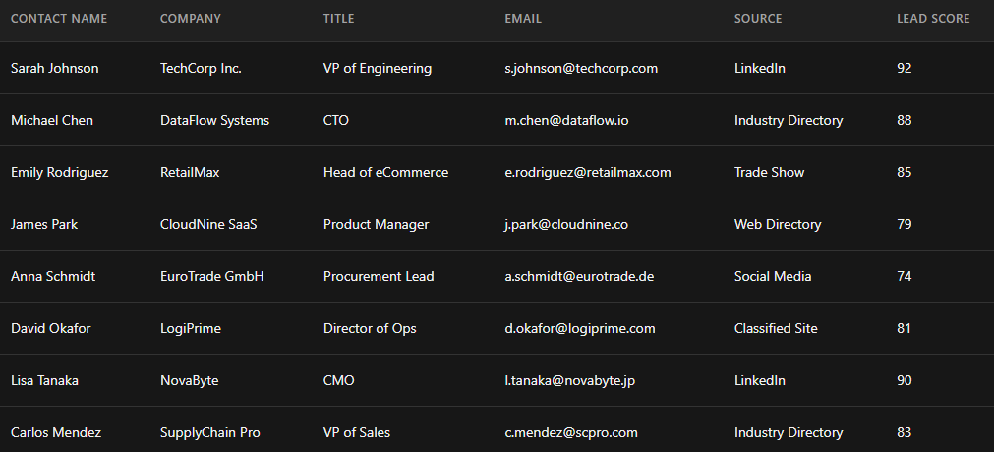Select Lisa Tanaka's contact name
This screenshot has width=994, height=452.
tap(44, 381)
